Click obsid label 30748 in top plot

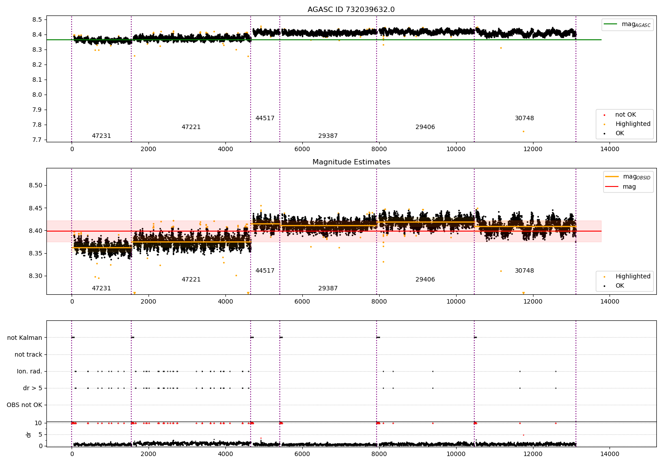pos(524,118)
